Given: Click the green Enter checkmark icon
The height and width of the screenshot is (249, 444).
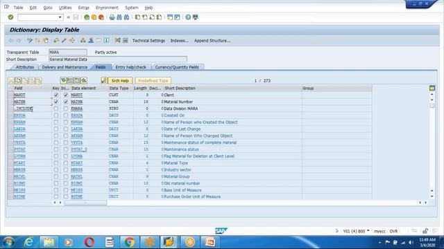Looking at the screenshot, I should 10,17.
